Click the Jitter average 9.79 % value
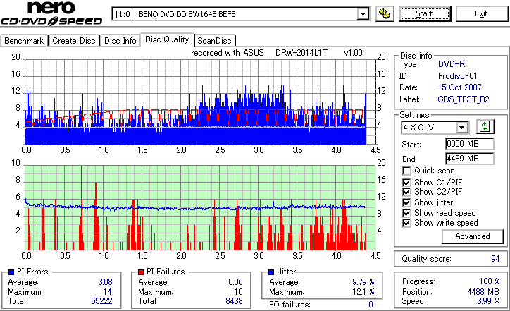 [x=363, y=281]
